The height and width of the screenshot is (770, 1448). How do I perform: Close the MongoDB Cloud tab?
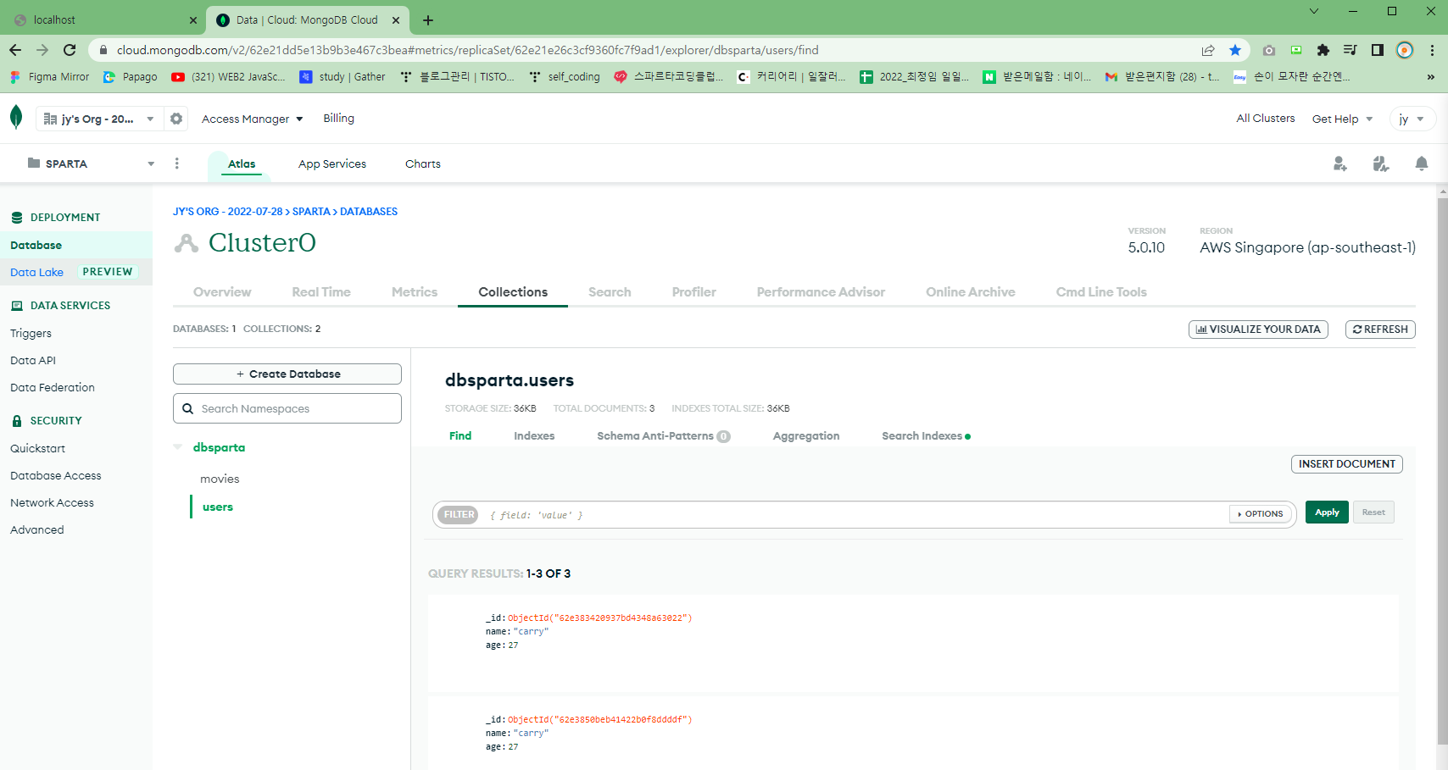click(396, 19)
